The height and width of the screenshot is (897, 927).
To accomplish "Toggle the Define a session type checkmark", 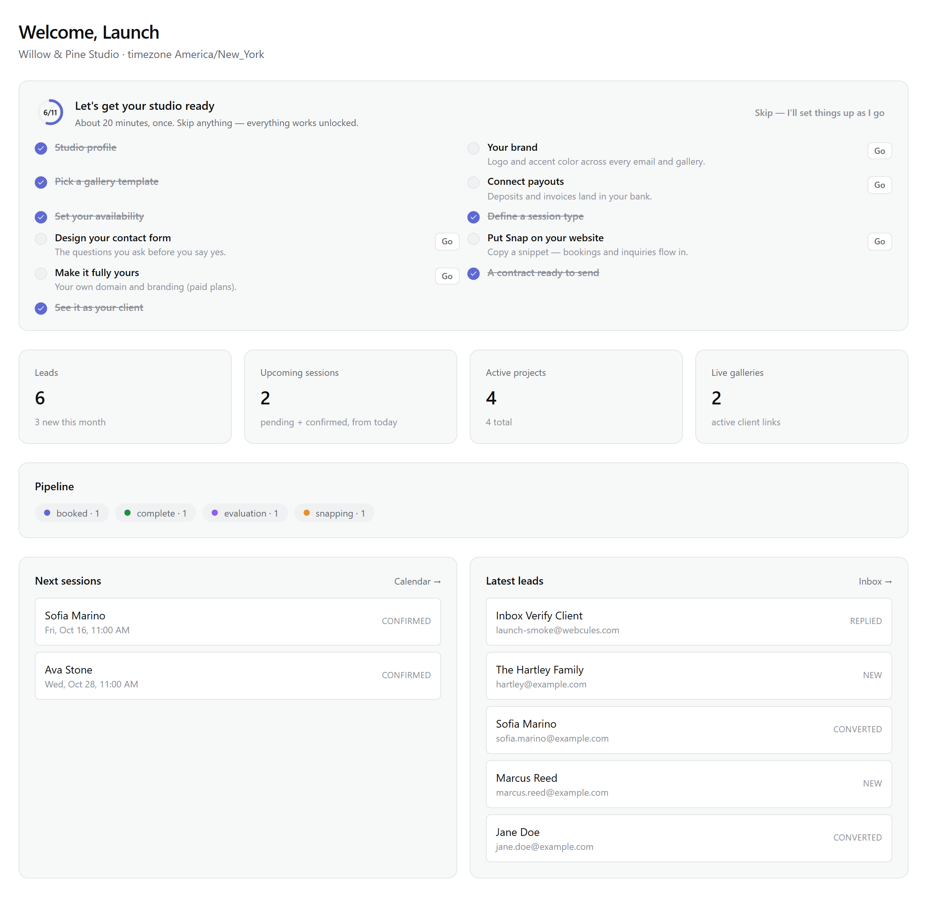I will click(x=474, y=217).
